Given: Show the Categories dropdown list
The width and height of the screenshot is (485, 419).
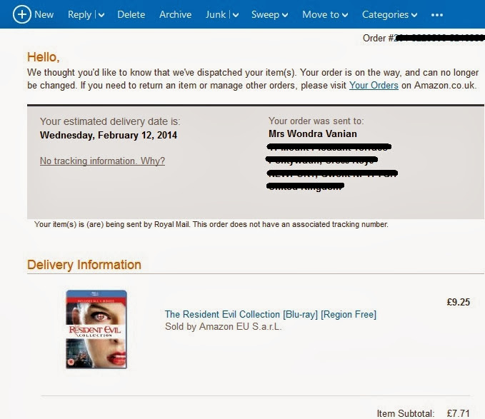Looking at the screenshot, I should click(389, 14).
